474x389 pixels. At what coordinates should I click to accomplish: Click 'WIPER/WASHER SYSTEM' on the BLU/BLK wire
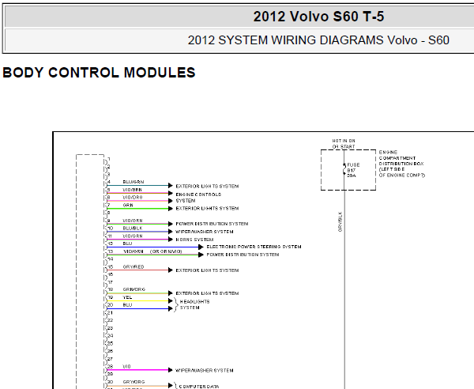[205, 232]
